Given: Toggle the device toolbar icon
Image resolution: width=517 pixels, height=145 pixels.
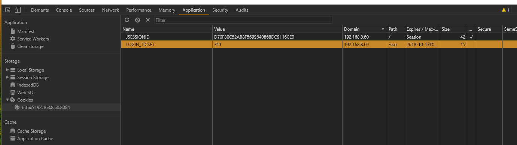Looking at the screenshot, I should click(x=18, y=10).
